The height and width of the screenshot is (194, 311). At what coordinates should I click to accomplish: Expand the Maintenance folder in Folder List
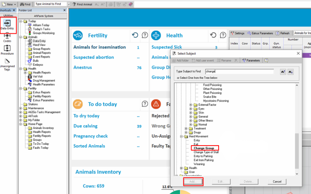click(21, 108)
